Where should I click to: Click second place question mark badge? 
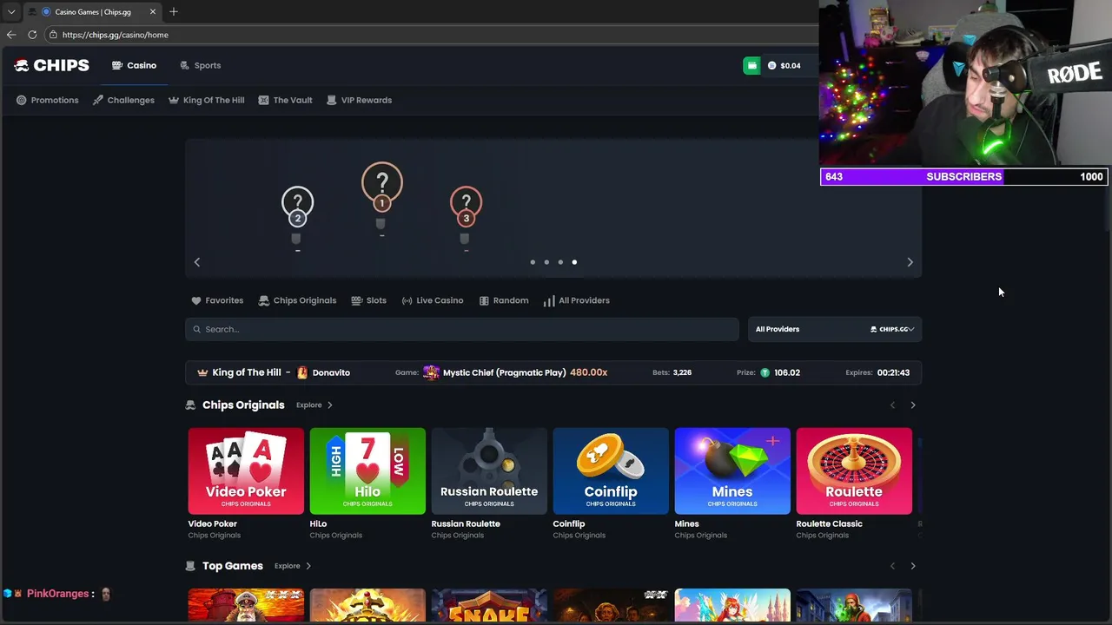297,207
